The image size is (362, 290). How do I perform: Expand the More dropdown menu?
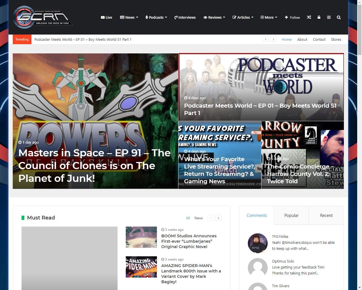click(269, 17)
